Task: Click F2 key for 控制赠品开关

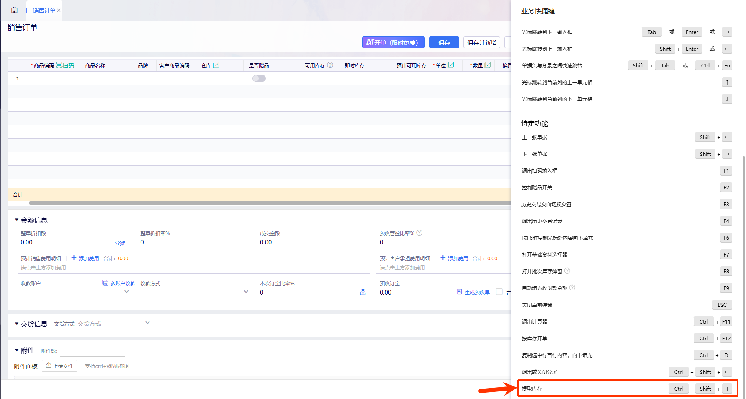Action: click(726, 187)
